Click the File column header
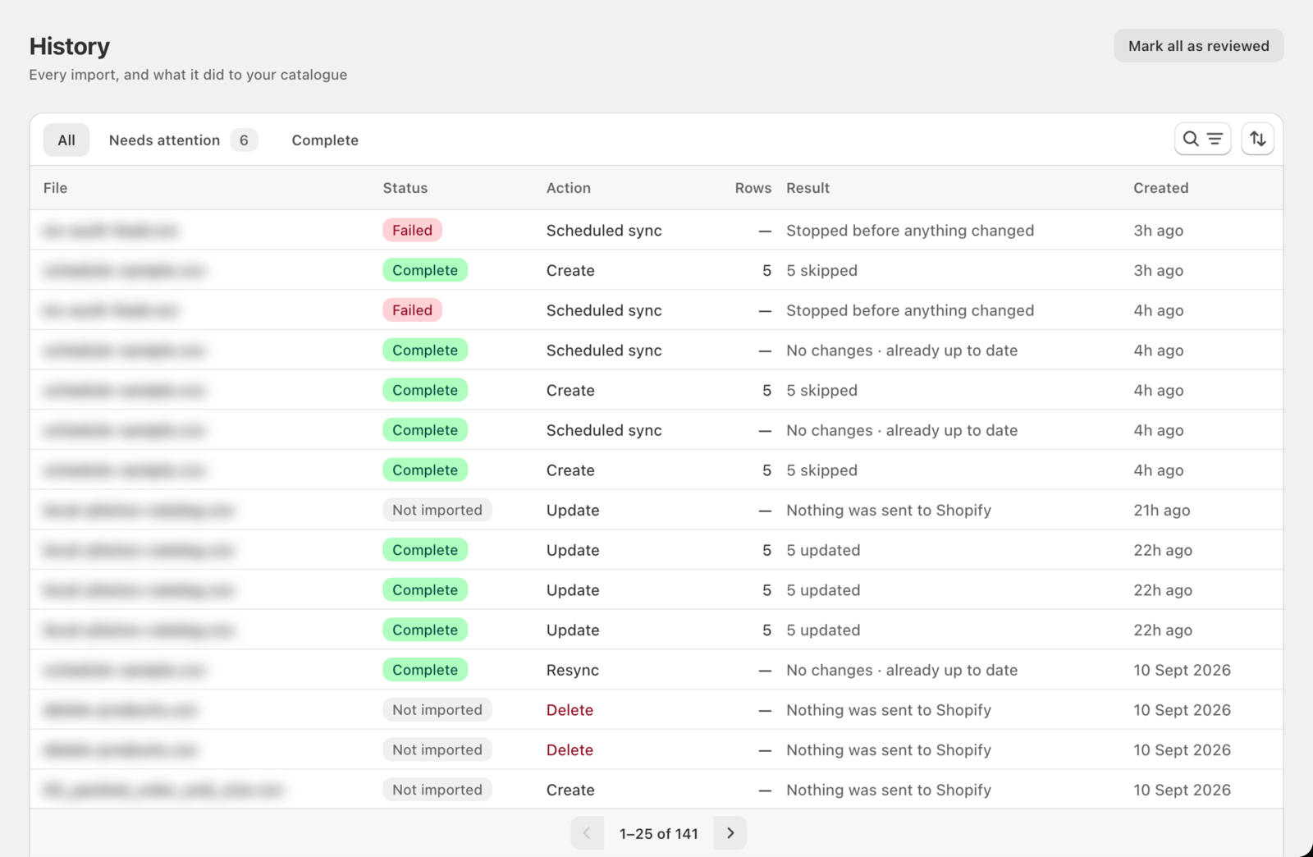1313x857 pixels. (x=55, y=188)
